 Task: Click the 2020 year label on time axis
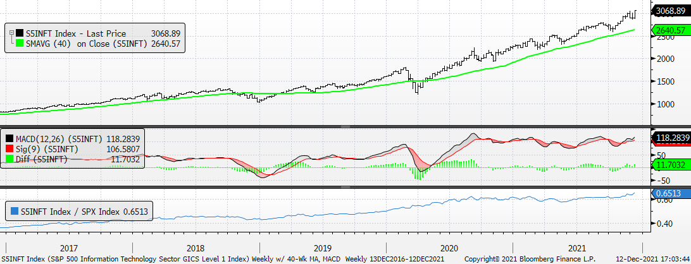[449, 248]
